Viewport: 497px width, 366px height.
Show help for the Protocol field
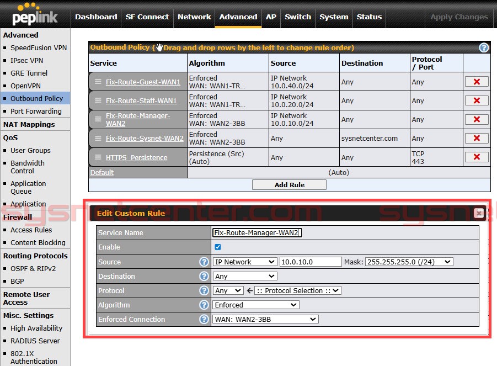(x=204, y=290)
